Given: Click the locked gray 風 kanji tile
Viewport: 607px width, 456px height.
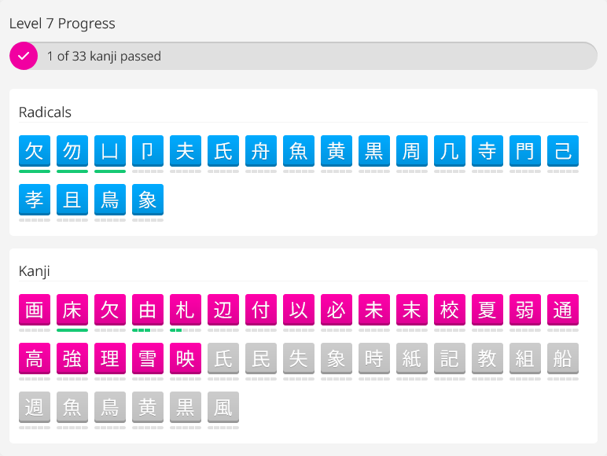Looking at the screenshot, I should pos(223,407).
